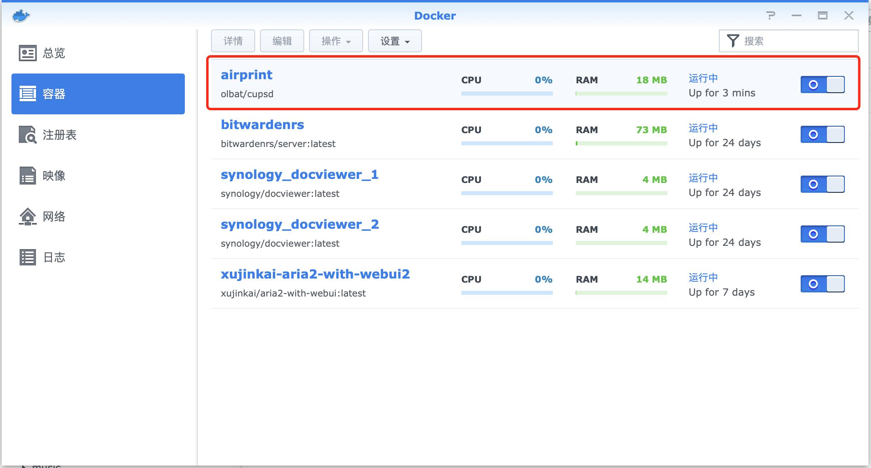Screen dimensions: 871x468
Task: Click the 编辑 edit button
Action: (x=282, y=41)
